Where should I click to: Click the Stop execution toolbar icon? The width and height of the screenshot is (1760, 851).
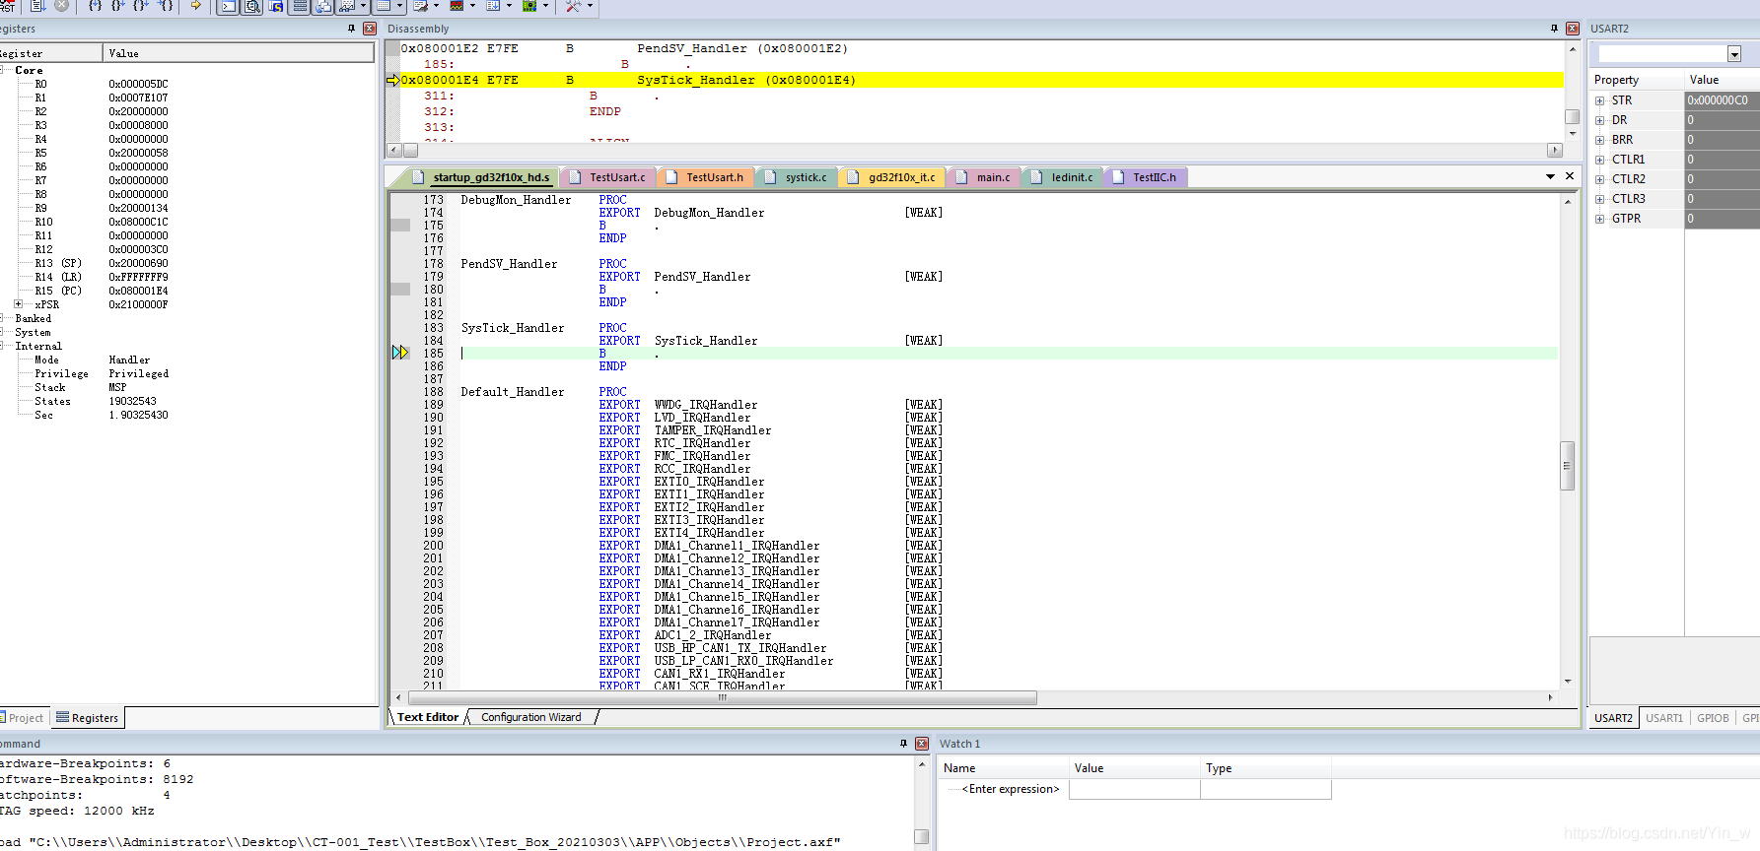click(x=61, y=5)
